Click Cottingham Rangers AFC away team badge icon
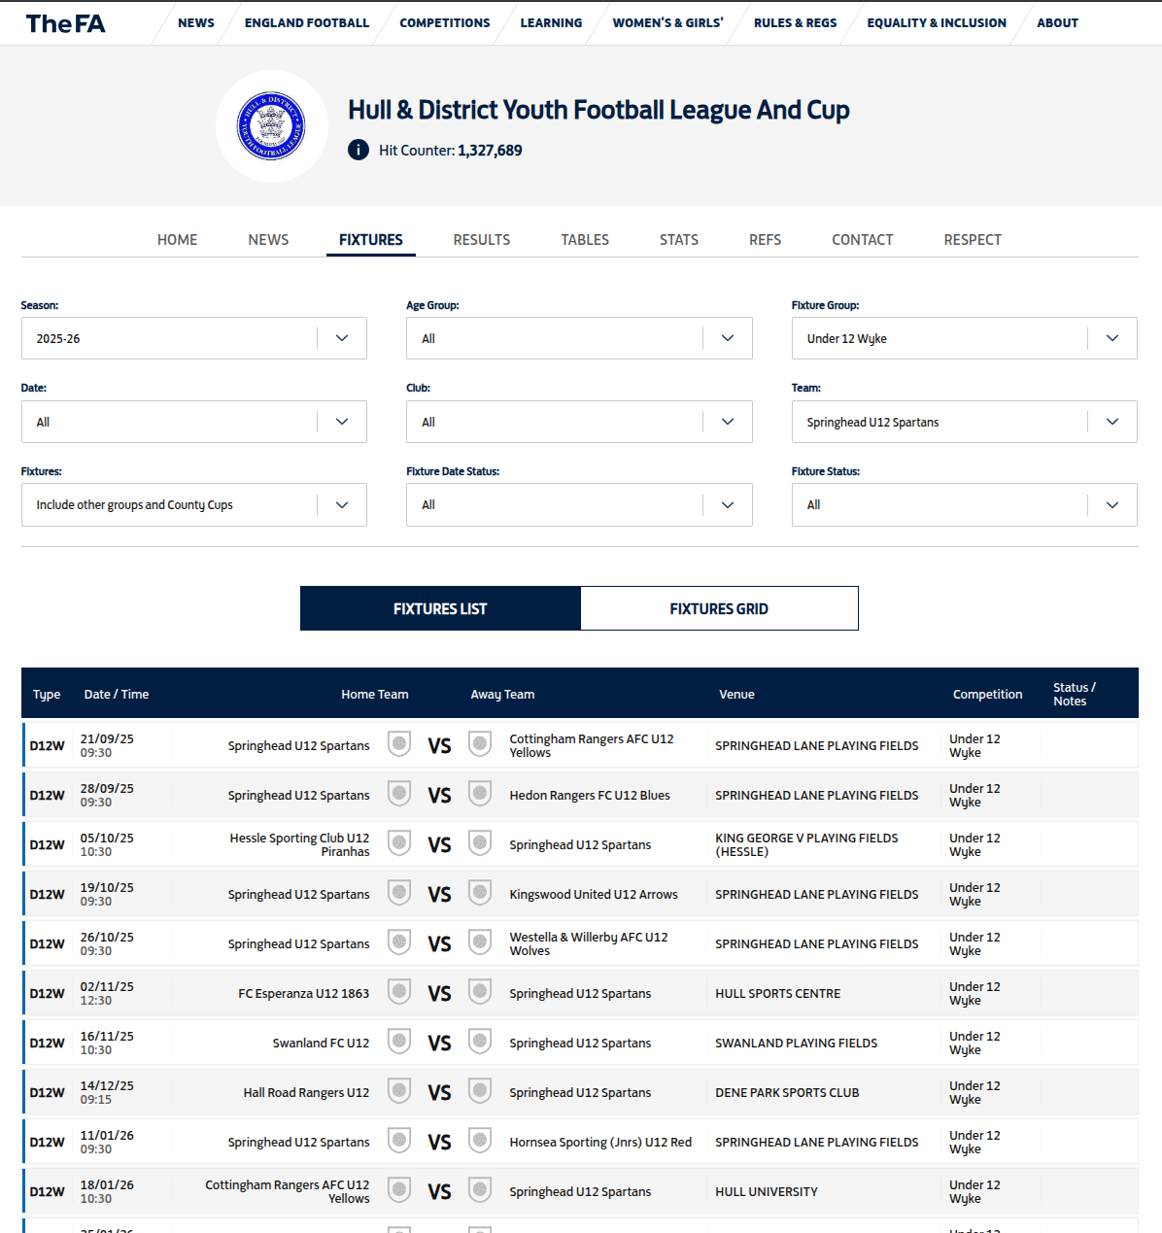The image size is (1162, 1233). point(480,744)
